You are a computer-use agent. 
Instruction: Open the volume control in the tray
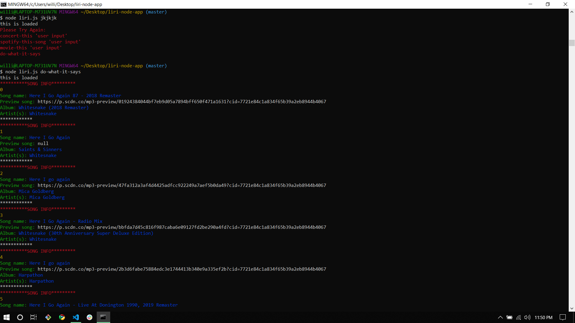(528, 318)
